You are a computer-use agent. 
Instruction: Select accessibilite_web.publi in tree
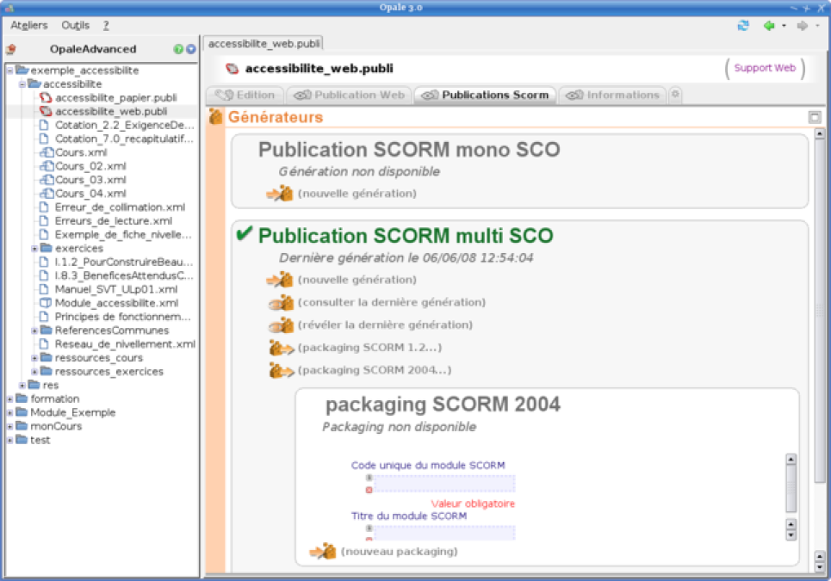[x=111, y=112]
